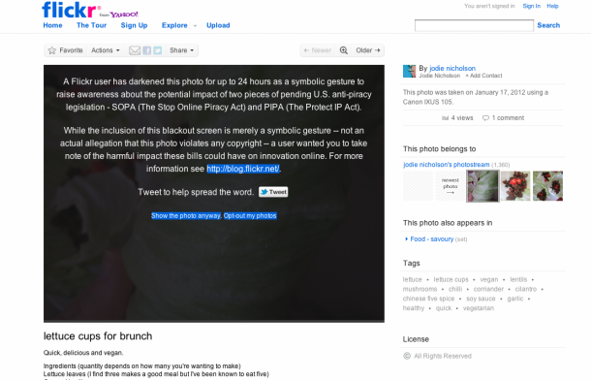This screenshot has height=380, width=591.
Task: Open the Help link
Action: point(552,6)
